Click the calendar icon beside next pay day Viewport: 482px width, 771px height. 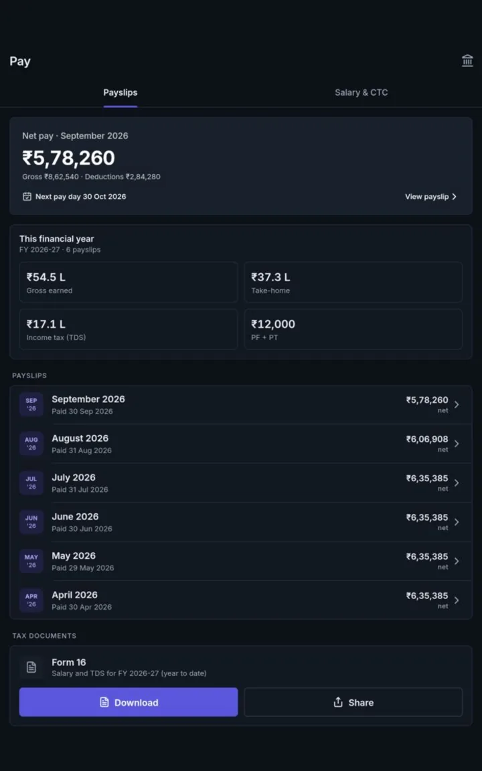tap(27, 197)
